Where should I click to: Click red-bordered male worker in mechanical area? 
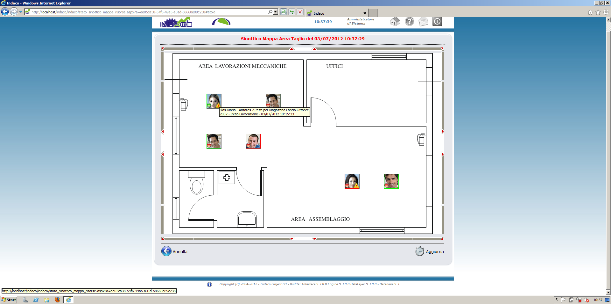pos(253,141)
